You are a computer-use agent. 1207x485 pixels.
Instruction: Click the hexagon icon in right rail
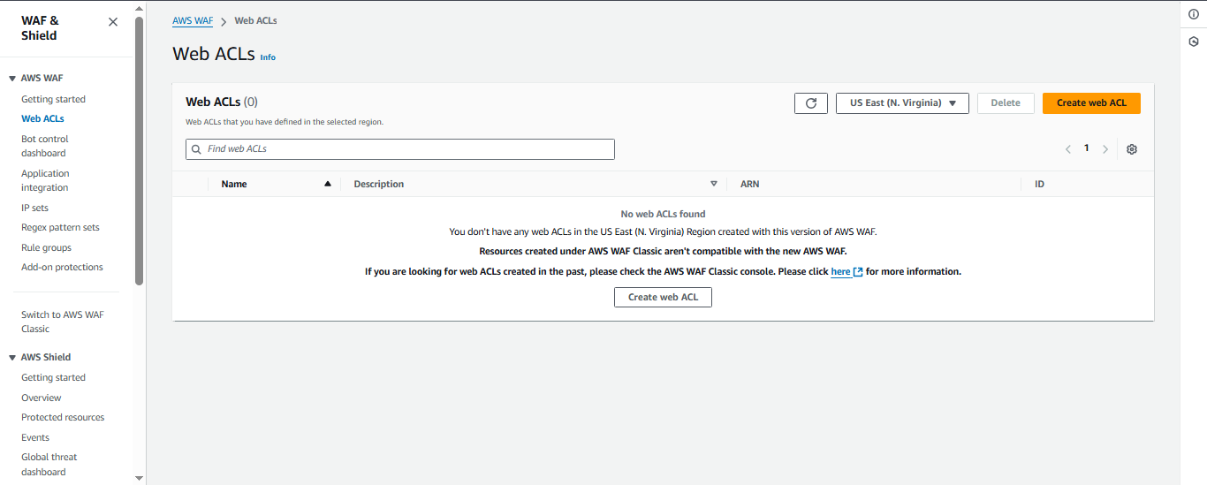pyautogui.click(x=1193, y=42)
